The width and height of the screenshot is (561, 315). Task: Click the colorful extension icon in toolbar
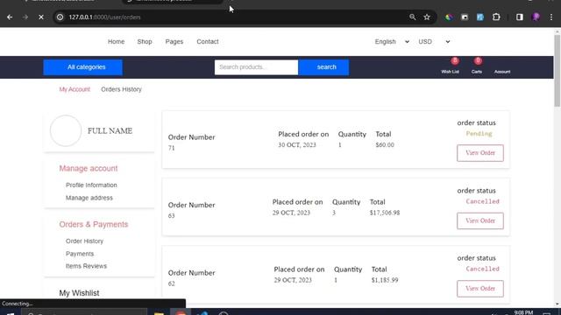(449, 17)
